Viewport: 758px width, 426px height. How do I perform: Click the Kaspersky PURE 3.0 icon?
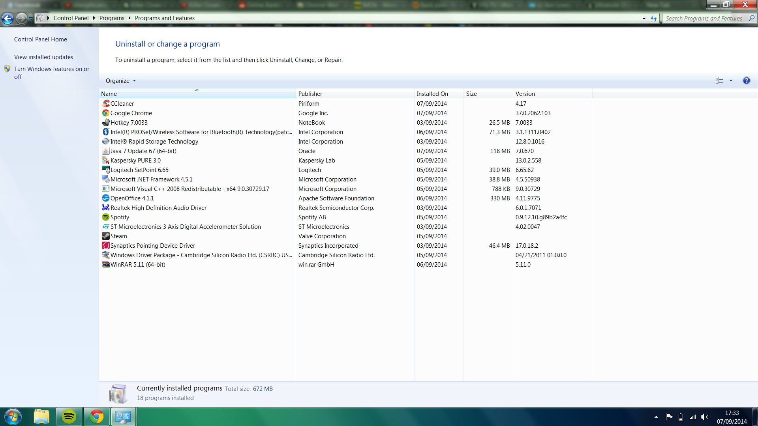click(106, 160)
